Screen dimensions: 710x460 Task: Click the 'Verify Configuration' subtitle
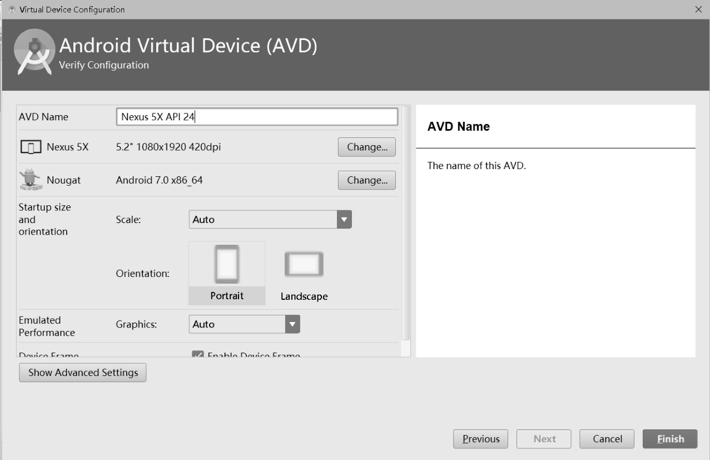pos(104,65)
